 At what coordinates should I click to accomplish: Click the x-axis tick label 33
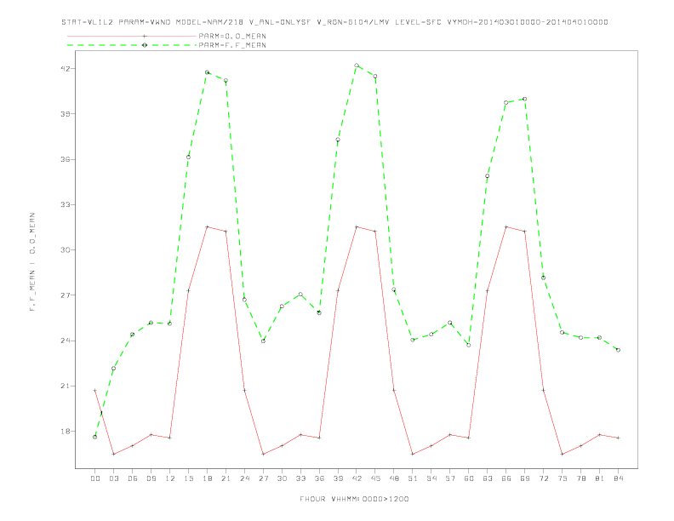coord(300,478)
